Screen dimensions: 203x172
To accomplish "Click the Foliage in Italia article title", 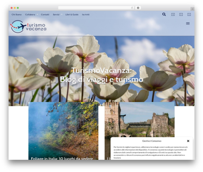I will 62,159.
